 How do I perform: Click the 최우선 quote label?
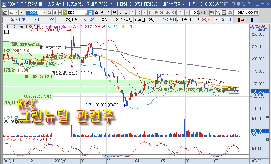[x=140, y=20]
